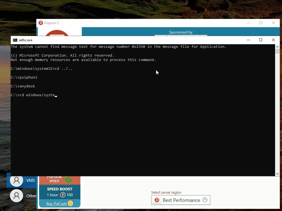Click the VM5 user avatar icon

[17, 180]
